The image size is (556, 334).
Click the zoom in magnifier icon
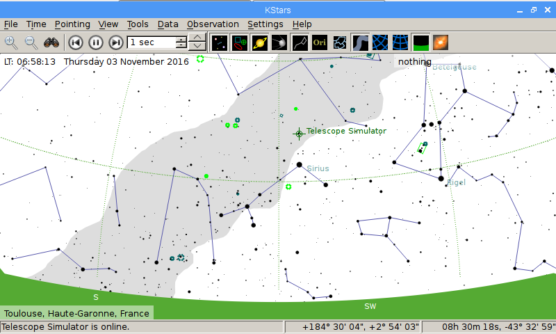tap(11, 42)
